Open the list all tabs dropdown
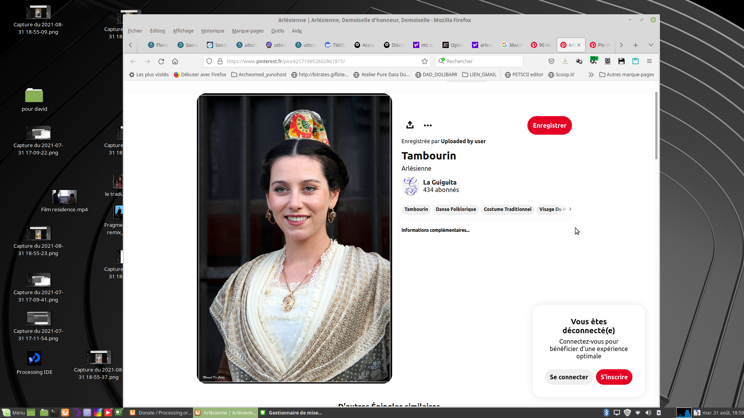Image resolution: width=744 pixels, height=418 pixels. [x=651, y=45]
